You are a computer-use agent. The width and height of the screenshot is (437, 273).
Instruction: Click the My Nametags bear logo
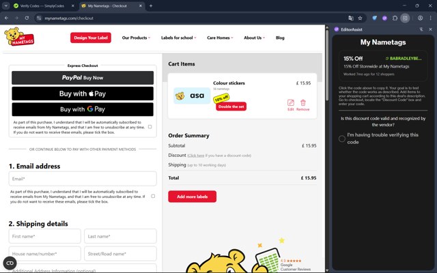click(x=19, y=36)
